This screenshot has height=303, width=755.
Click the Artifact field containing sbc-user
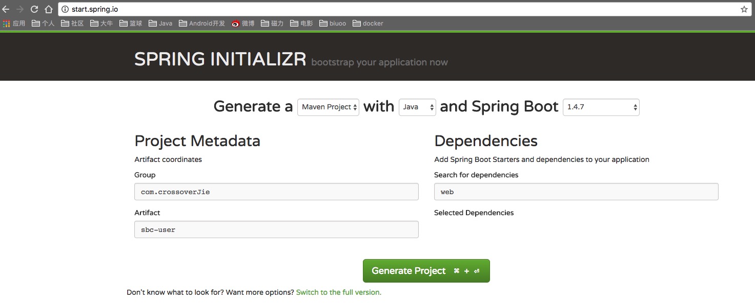tap(276, 229)
